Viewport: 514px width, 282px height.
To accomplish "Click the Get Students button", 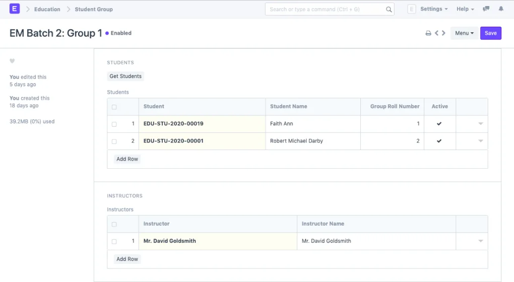I will coord(125,76).
